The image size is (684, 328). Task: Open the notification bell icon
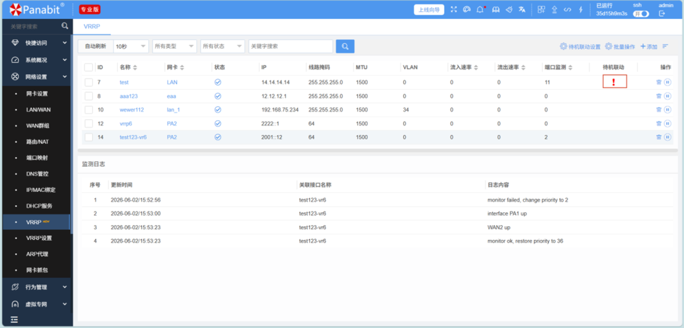pyautogui.click(x=481, y=9)
